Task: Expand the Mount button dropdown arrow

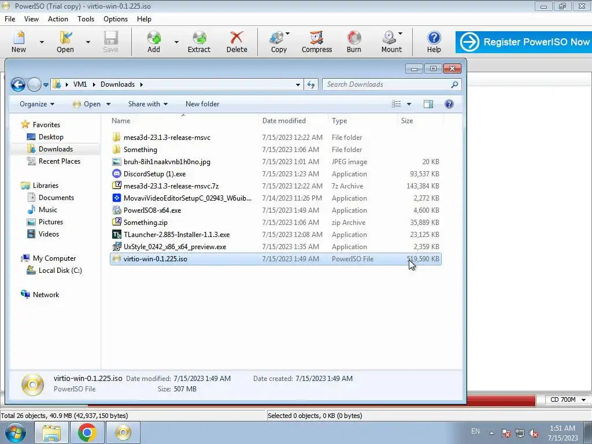Action: 400,34
